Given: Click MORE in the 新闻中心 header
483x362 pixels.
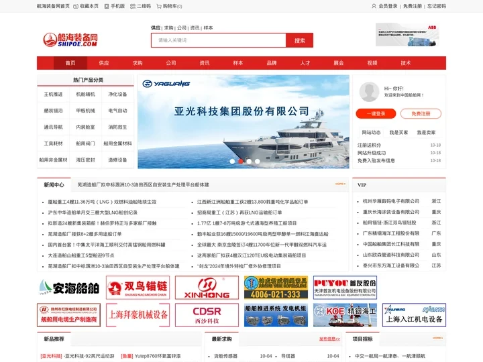Looking at the screenshot, I should tap(340, 184).
